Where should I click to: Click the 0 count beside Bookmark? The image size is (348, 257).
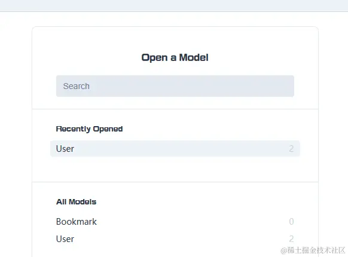pos(291,222)
